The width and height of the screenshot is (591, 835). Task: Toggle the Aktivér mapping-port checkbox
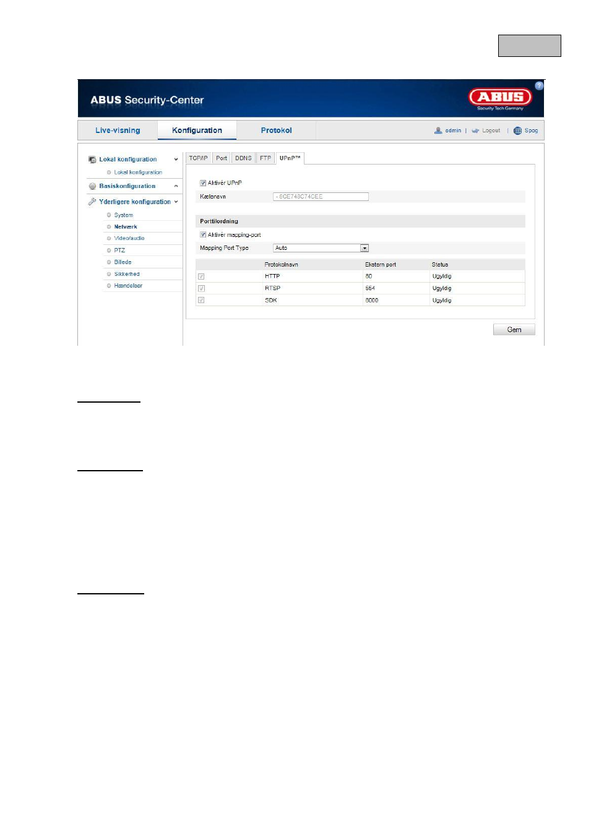tap(203, 235)
